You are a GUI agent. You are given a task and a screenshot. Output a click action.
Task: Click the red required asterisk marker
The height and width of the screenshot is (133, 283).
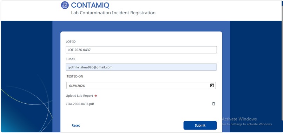tap(96, 96)
